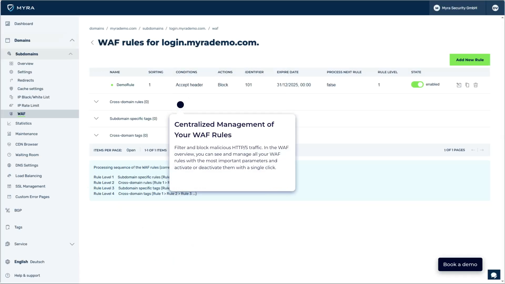This screenshot has width=505, height=284.
Task: Switch the interface language to Deutsch
Action: [x=37, y=262]
